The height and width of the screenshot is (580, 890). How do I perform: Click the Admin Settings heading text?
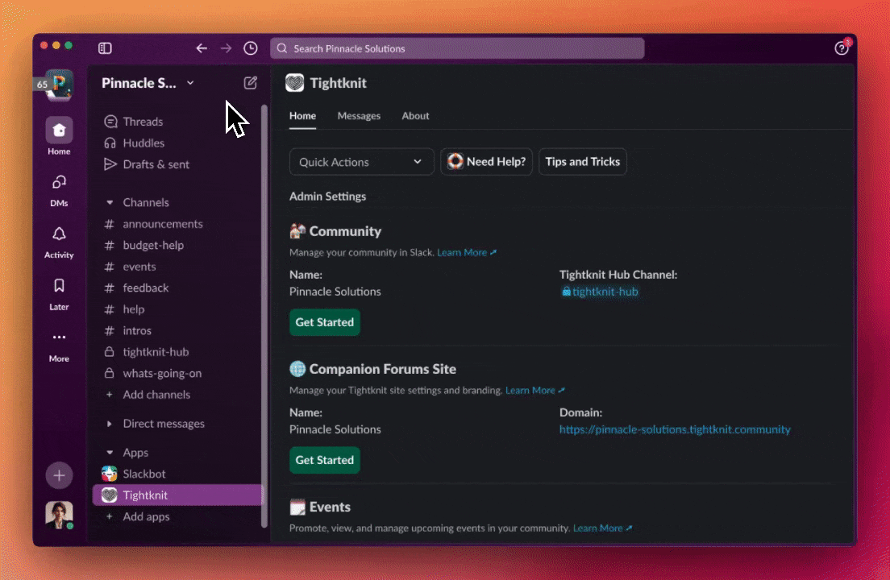327,197
